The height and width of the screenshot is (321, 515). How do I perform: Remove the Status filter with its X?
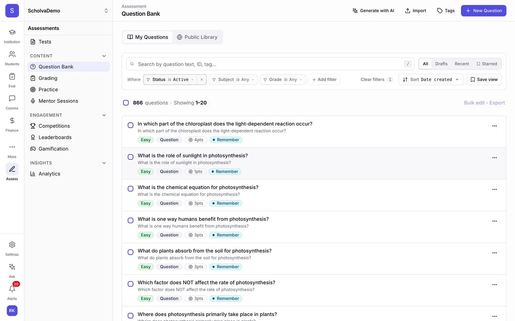pyautogui.click(x=202, y=80)
